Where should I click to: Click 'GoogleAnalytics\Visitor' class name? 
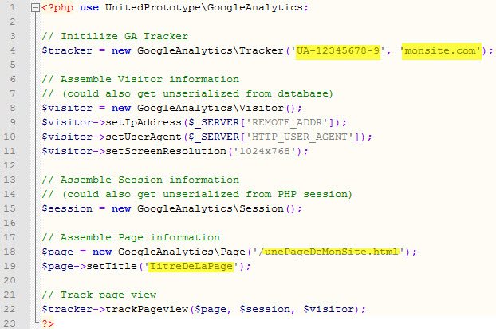pos(210,108)
